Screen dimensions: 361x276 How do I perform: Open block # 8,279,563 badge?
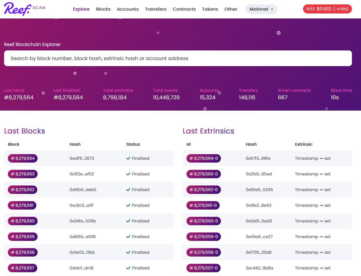pyautogui.click(x=23, y=174)
